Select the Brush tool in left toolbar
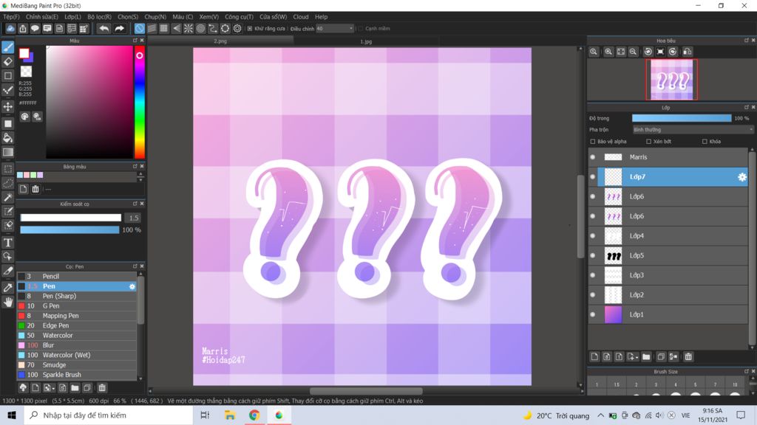 (x=7, y=47)
